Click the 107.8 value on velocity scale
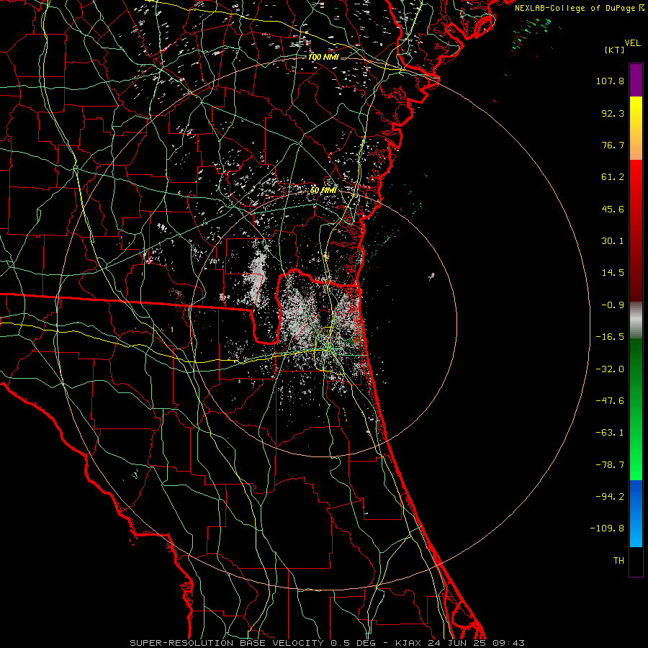The width and height of the screenshot is (648, 648). pyautogui.click(x=610, y=81)
